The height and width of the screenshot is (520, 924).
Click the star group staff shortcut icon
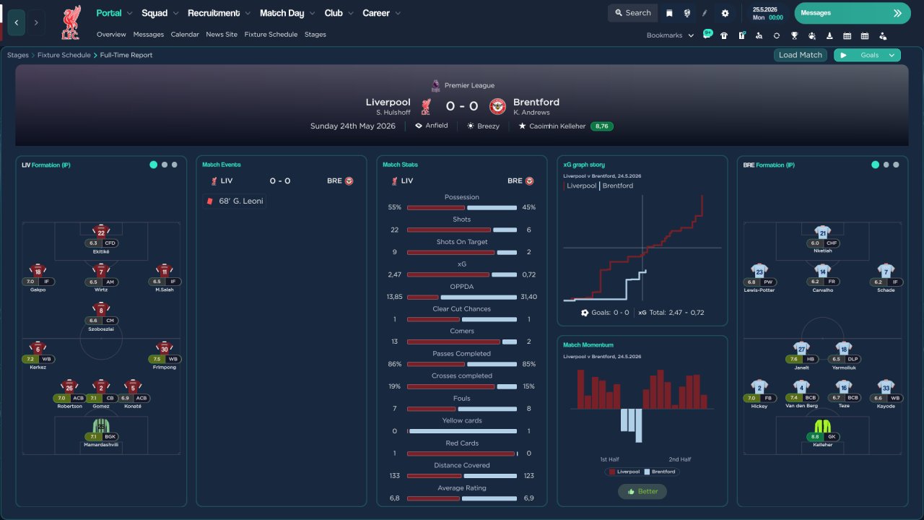[x=811, y=35]
